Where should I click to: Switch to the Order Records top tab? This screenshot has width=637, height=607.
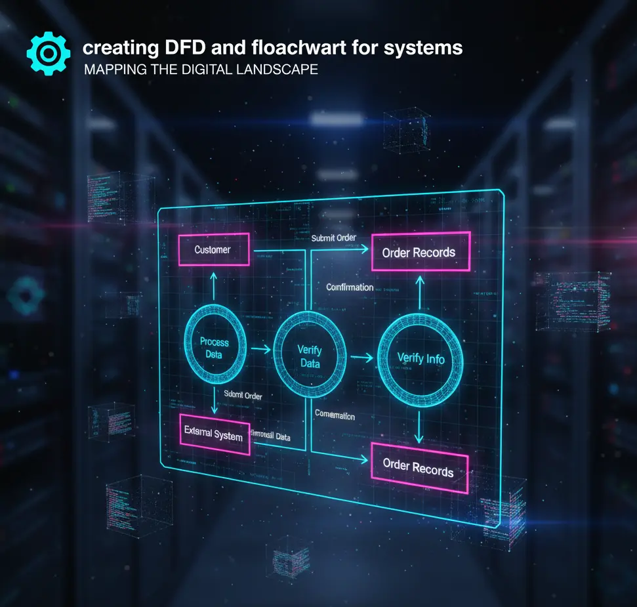pos(421,252)
